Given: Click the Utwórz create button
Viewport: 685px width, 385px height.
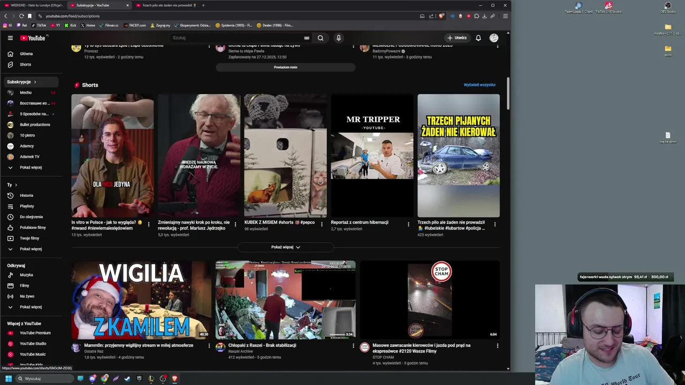Looking at the screenshot, I should coord(458,38).
